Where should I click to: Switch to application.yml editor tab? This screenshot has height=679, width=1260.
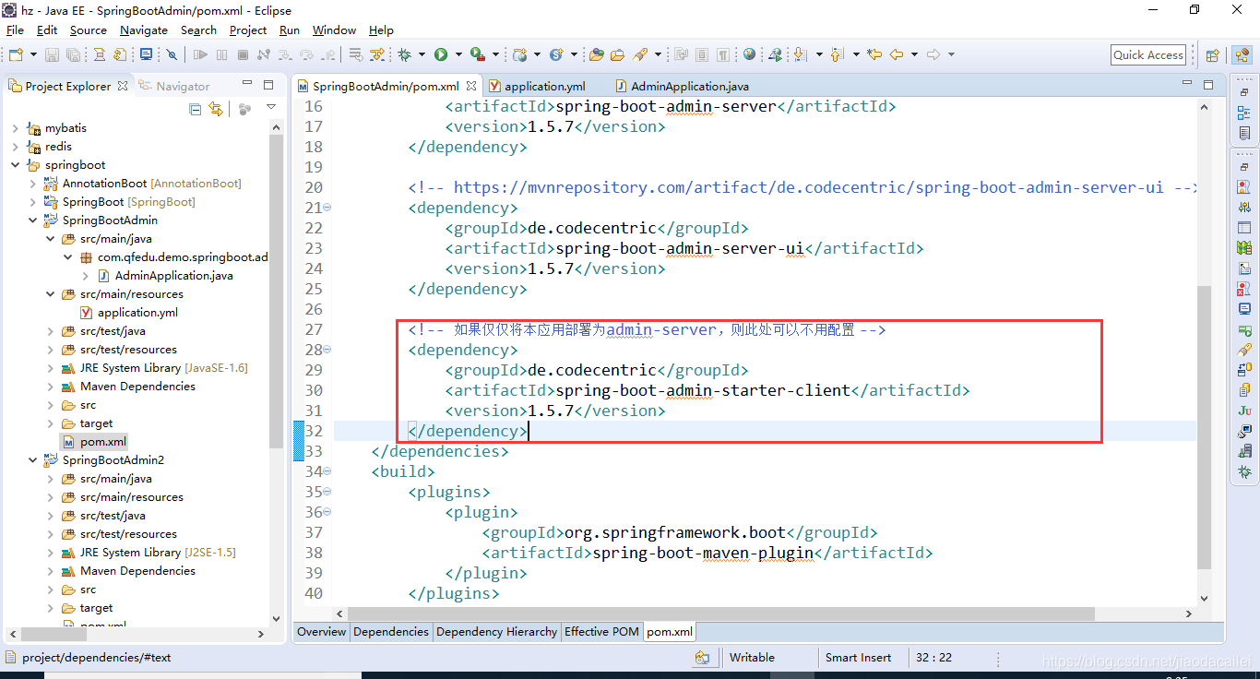pos(544,86)
